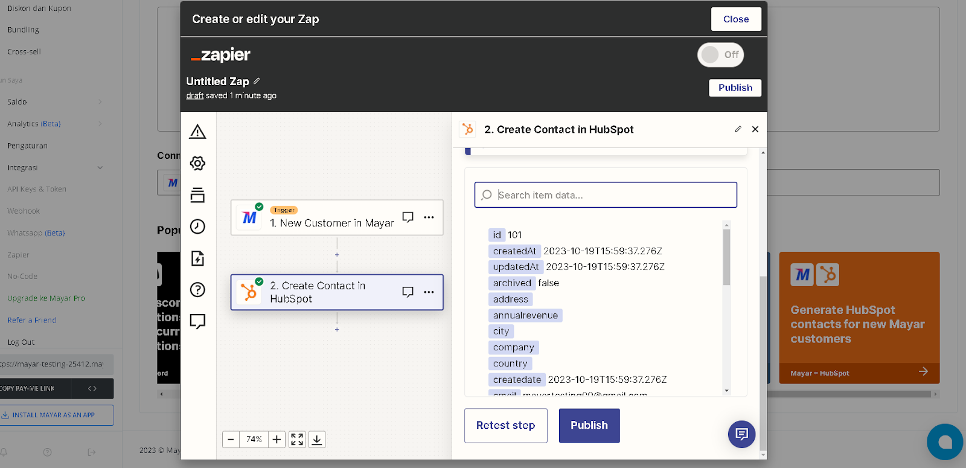Select the company field tag
The width and height of the screenshot is (966, 468).
tap(513, 347)
